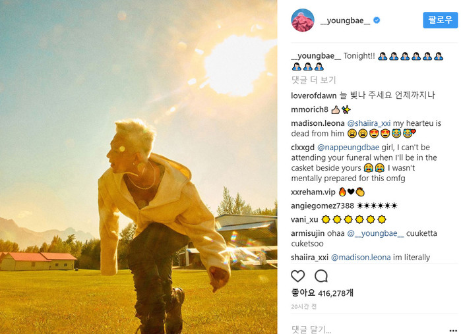Open the comment speech bubble icon
461x334 pixels.
click(321, 276)
